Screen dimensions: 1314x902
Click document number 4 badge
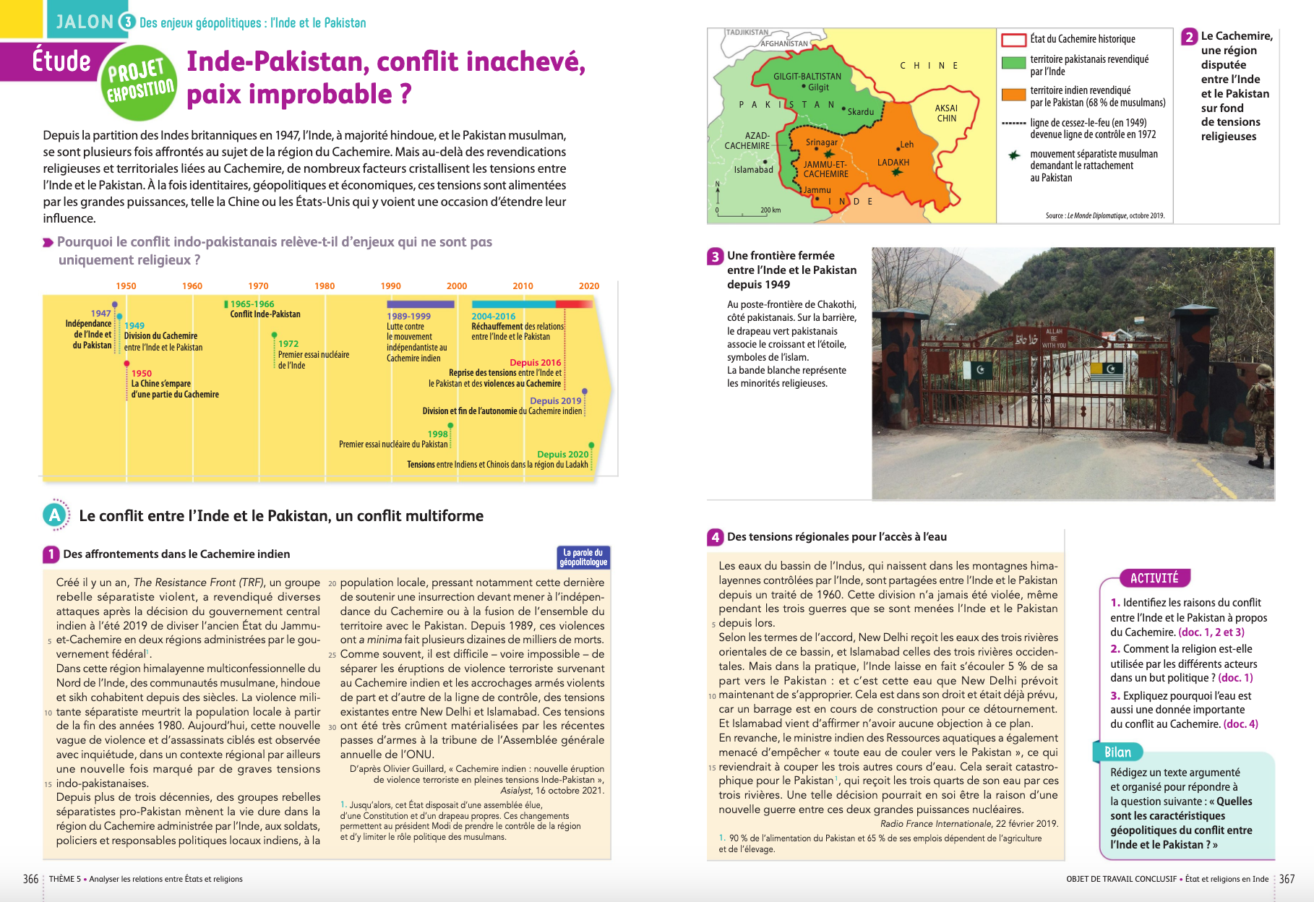point(715,537)
